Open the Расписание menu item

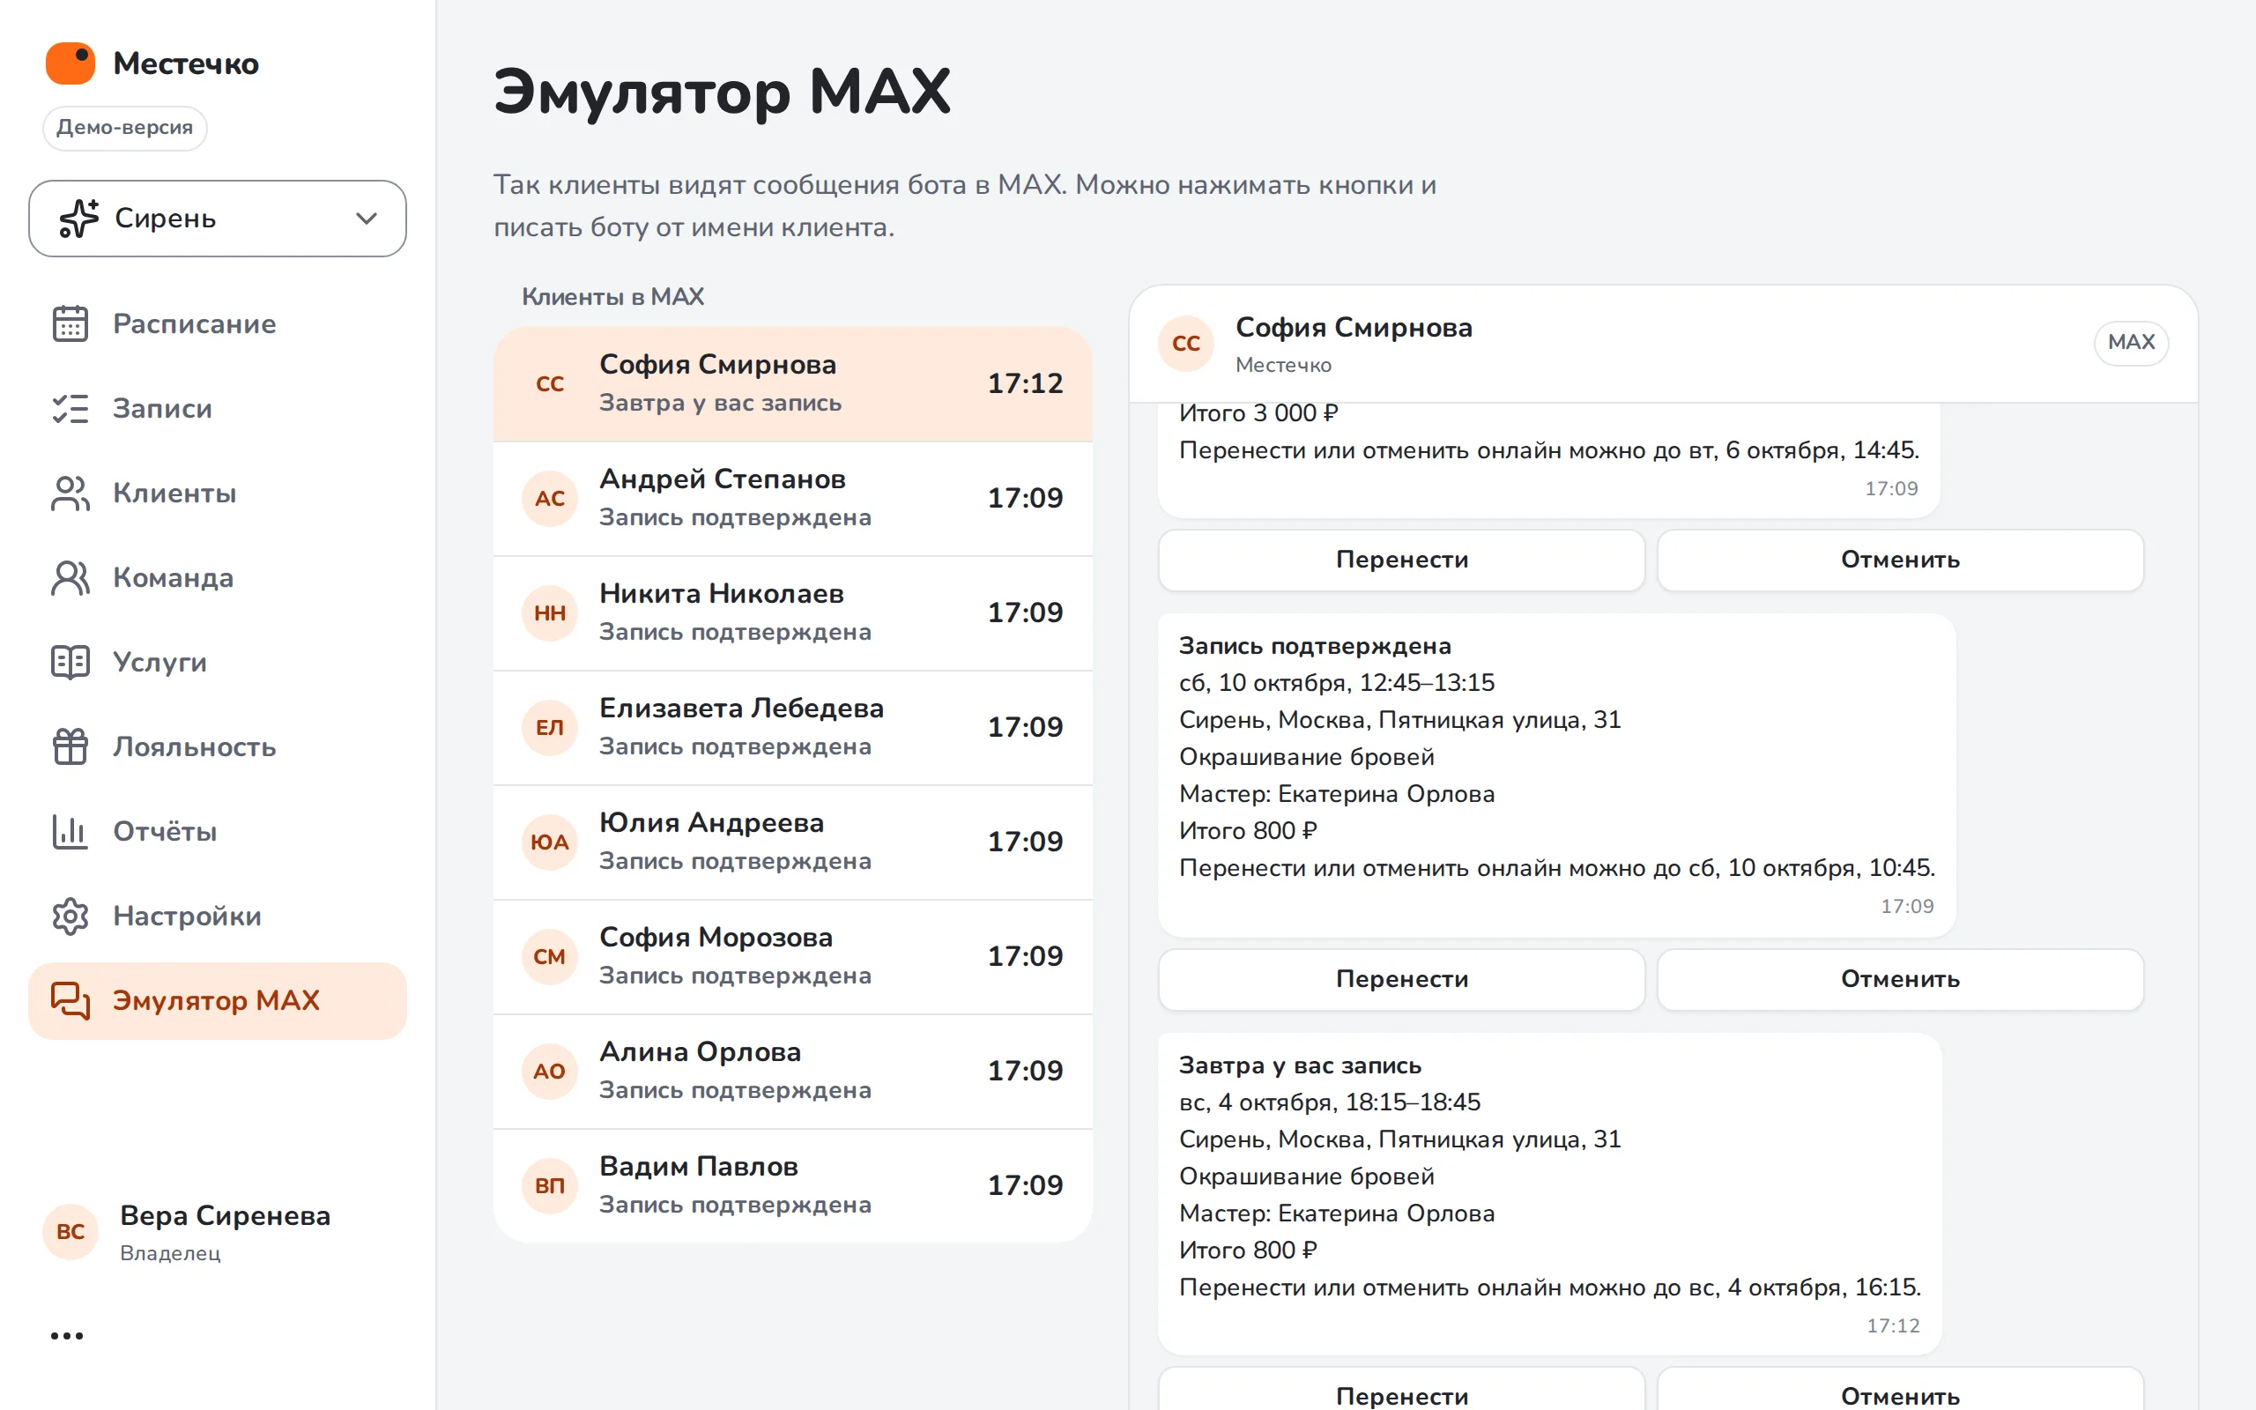217,323
